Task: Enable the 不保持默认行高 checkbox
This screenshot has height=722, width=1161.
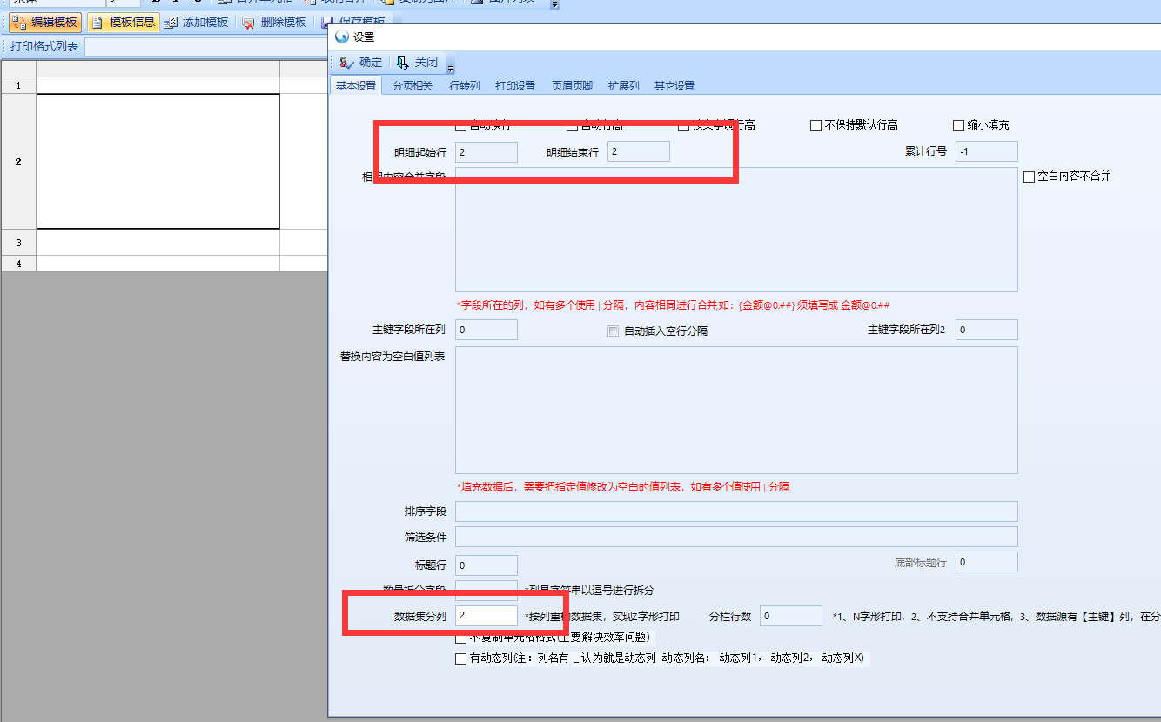Action: pos(815,125)
